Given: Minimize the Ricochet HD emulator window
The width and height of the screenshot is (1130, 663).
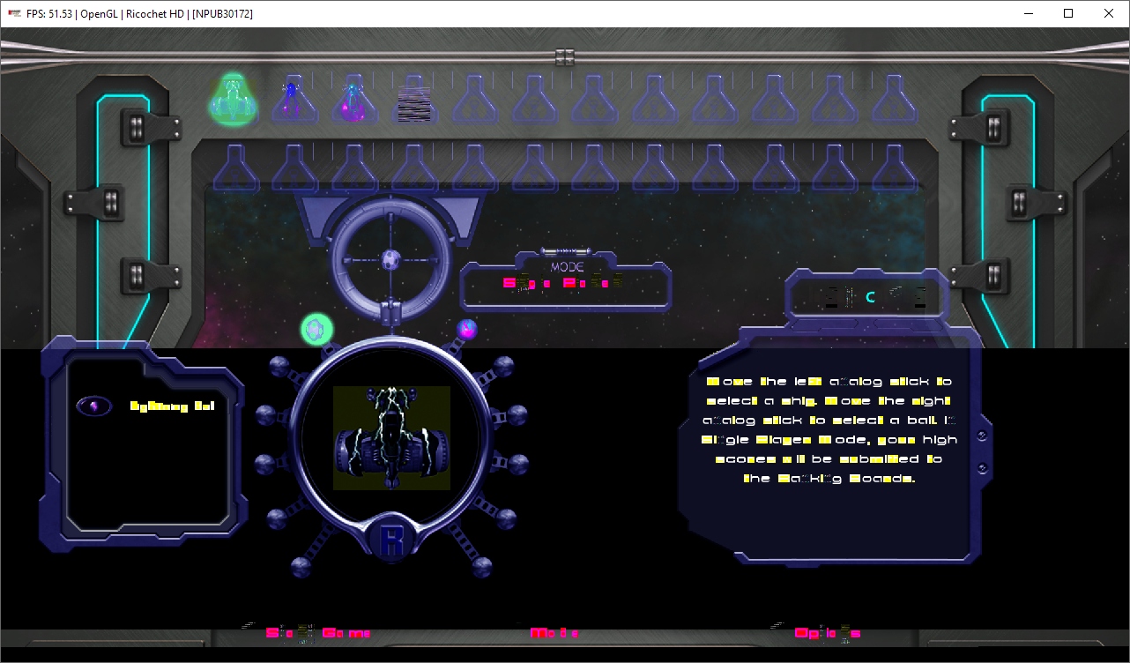Looking at the screenshot, I should click(1028, 13).
